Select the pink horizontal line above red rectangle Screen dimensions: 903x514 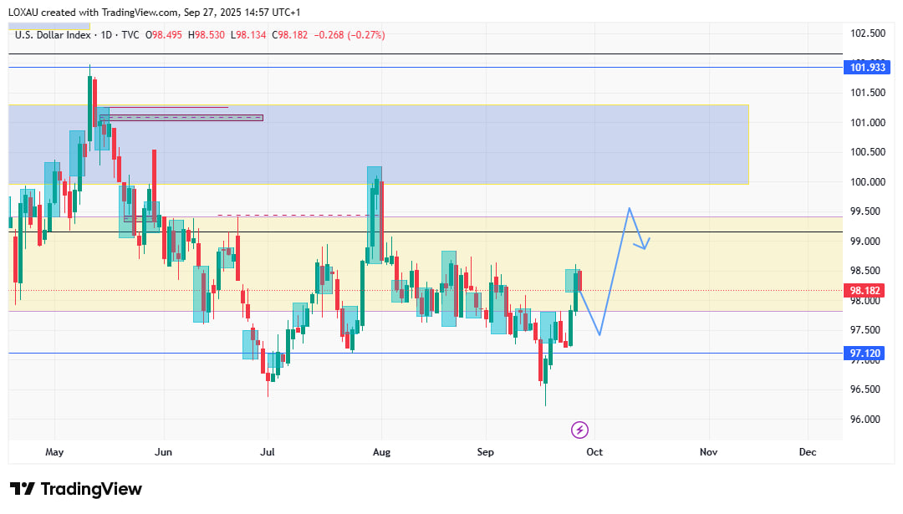(167, 107)
